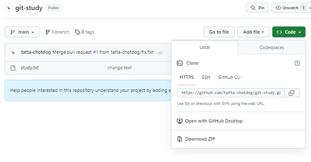Click the clone URL input field
Viewport: 311px width, 162px height.
click(231, 93)
